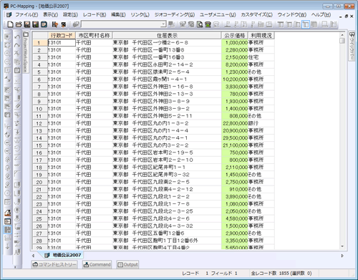Viewport: 358px width, 280px height.
Task: Open the ファイル(F) menu
Action: (26, 15)
